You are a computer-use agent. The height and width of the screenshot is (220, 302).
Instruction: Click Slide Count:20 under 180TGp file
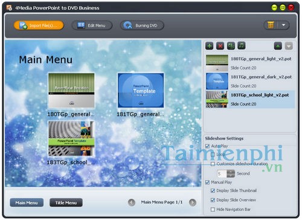pyautogui.click(x=243, y=68)
